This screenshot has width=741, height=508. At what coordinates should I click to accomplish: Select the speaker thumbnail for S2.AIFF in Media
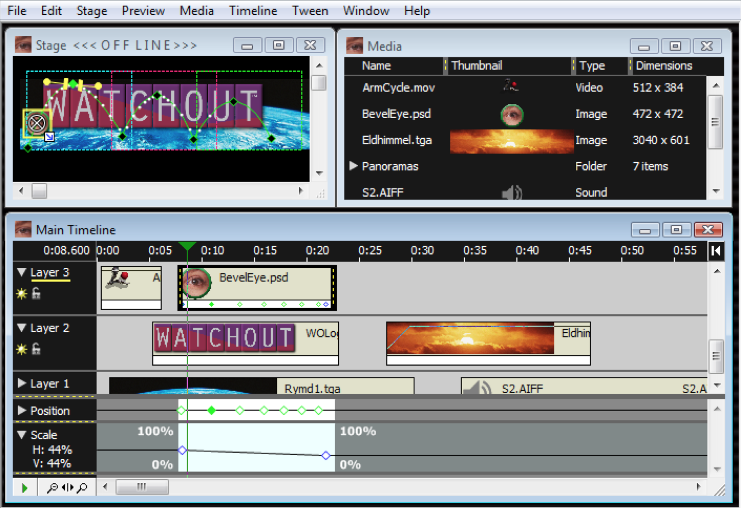[512, 192]
